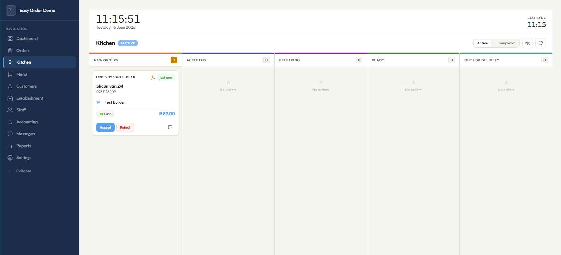Click the R 89.00 total
561x255 pixels.
[x=167, y=114]
